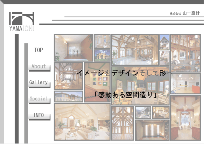This screenshot has width=204, height=153.
Task: Open the balcony living room photo at top right
Action: (185, 53)
